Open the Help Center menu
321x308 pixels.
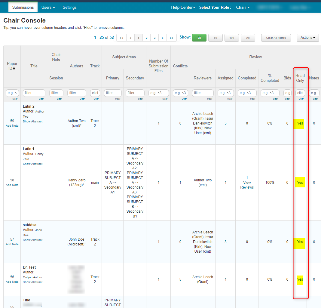coord(183,7)
